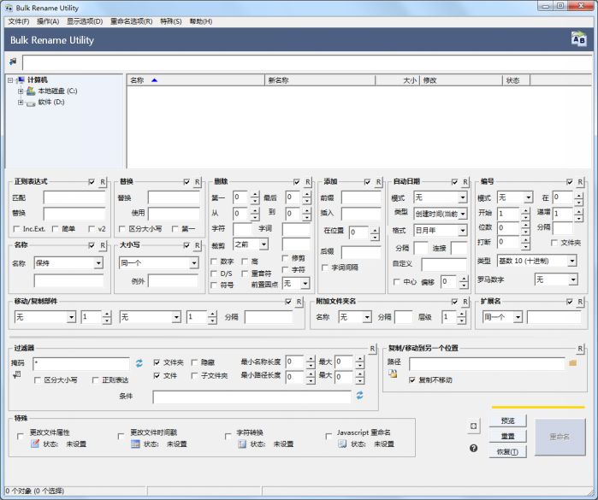Screen dimensions: 598x500
Task: Click the Javascript 重命名 status icon
Action: (x=342, y=444)
